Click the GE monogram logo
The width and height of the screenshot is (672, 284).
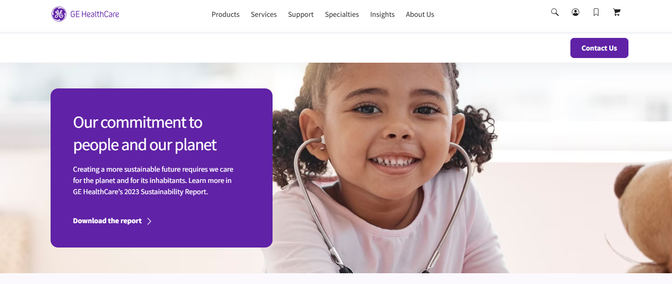click(59, 14)
